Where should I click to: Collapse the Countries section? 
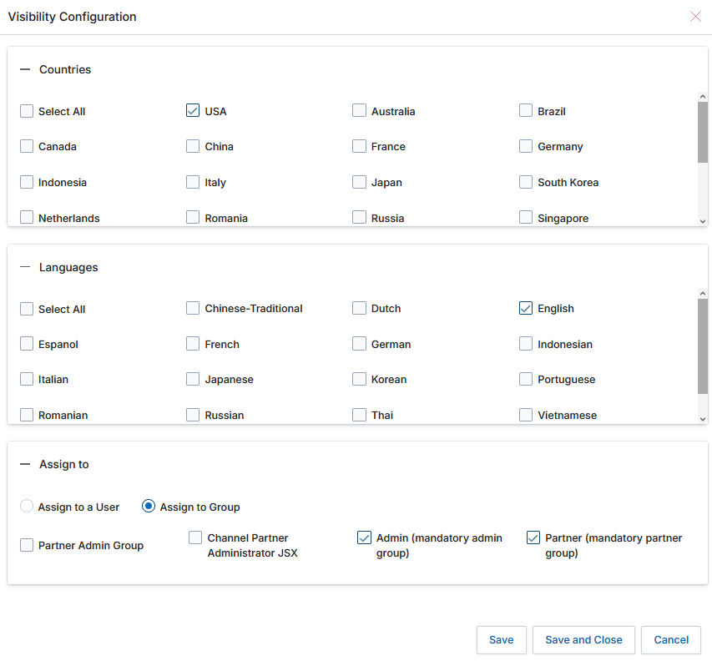[25, 69]
